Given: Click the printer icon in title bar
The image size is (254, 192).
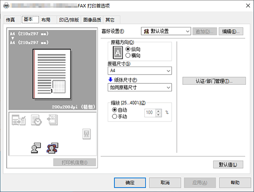Looking at the screenshot, I should [6, 6].
